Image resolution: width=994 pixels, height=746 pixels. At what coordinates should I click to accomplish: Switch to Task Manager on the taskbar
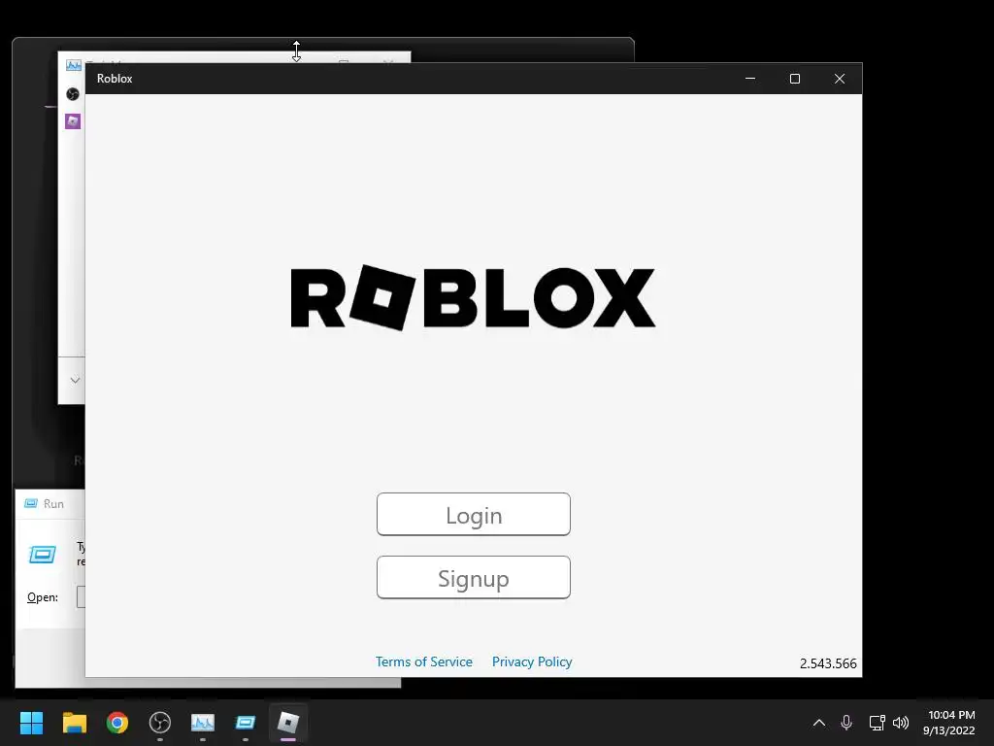pyautogui.click(x=203, y=723)
